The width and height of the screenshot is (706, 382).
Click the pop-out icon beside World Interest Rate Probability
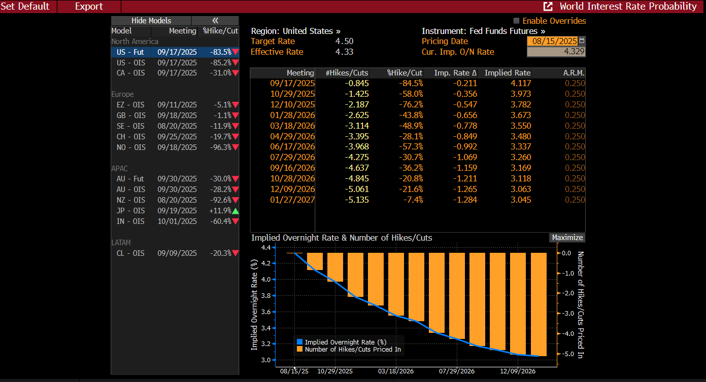(x=548, y=7)
